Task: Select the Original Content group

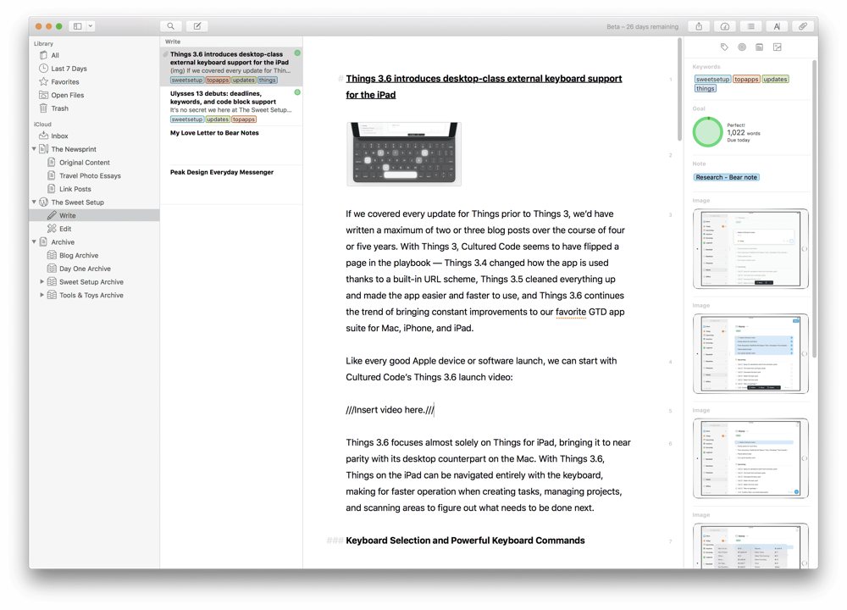Action: click(x=94, y=162)
